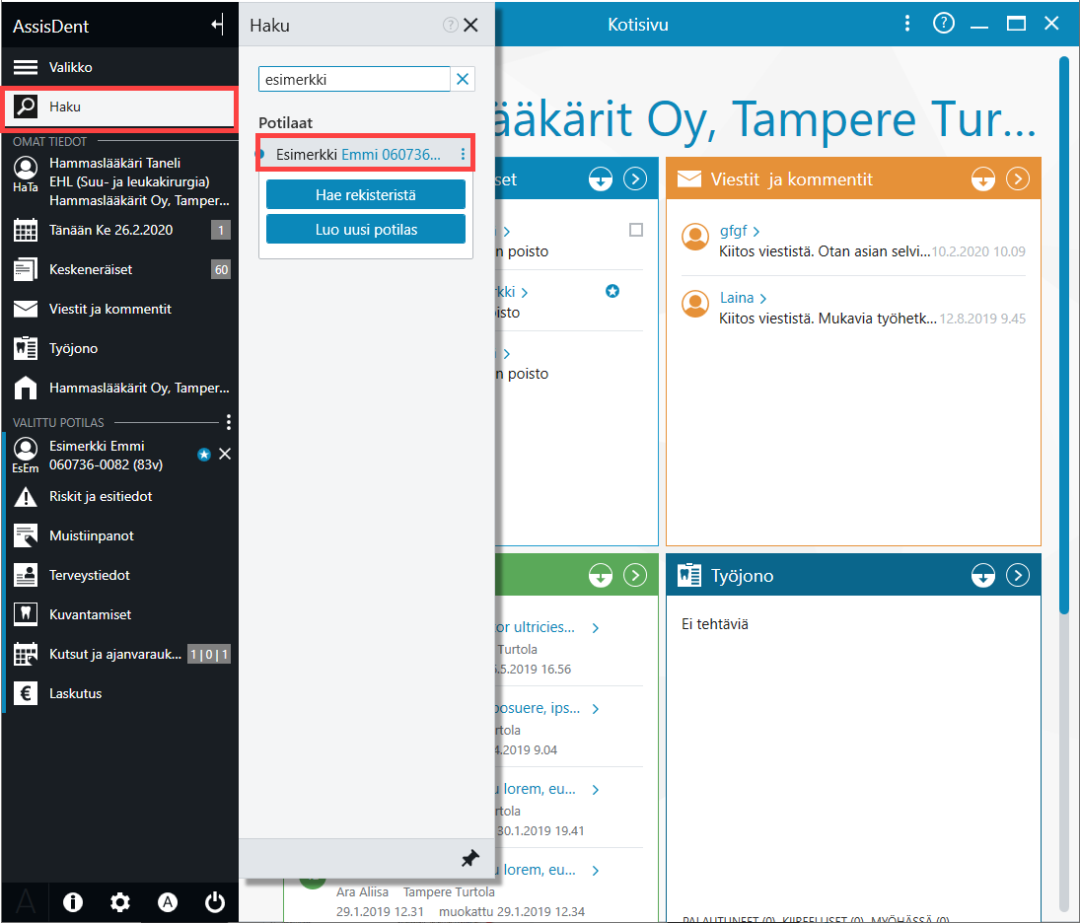Viewport: 1080px width, 923px height.
Task: Select Esimerkki Emmi search result
Action: click(357, 154)
